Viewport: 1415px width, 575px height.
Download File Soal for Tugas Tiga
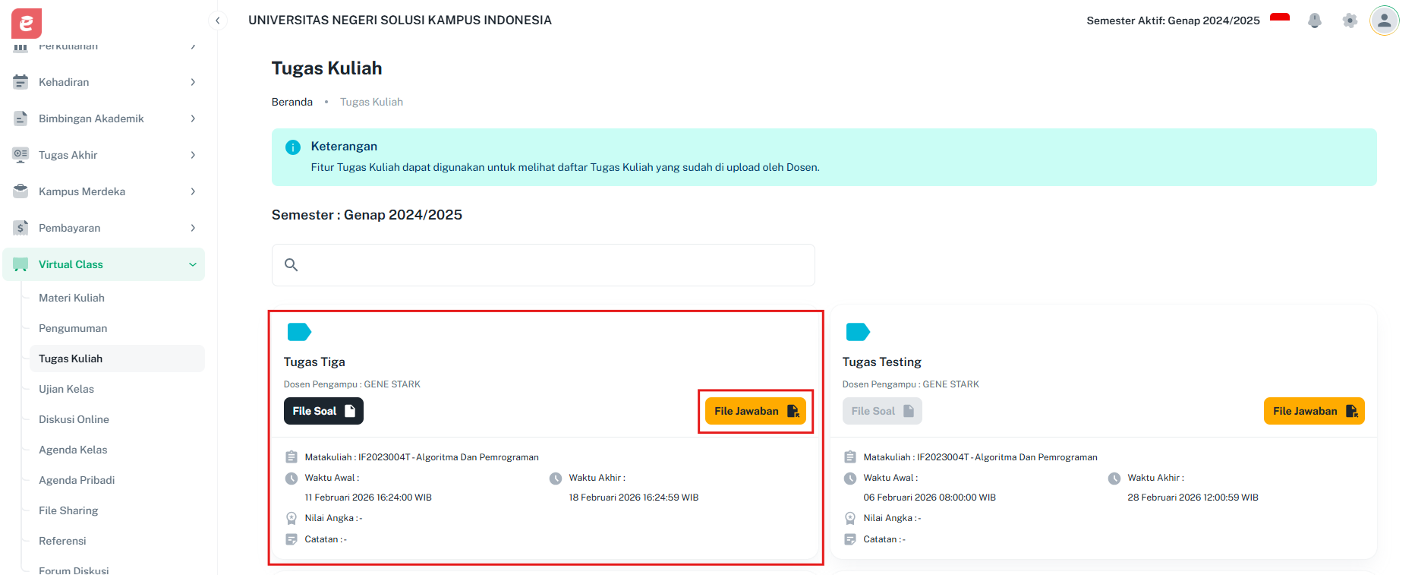point(323,411)
